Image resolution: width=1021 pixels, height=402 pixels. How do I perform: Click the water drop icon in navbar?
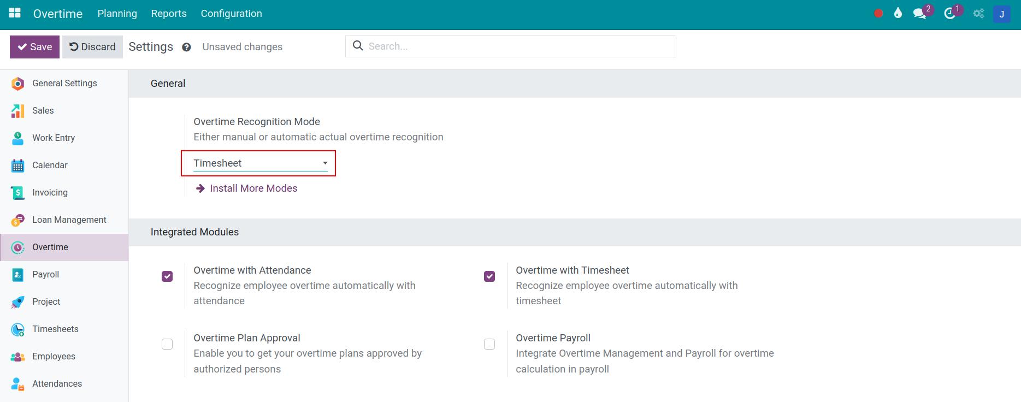click(x=898, y=14)
